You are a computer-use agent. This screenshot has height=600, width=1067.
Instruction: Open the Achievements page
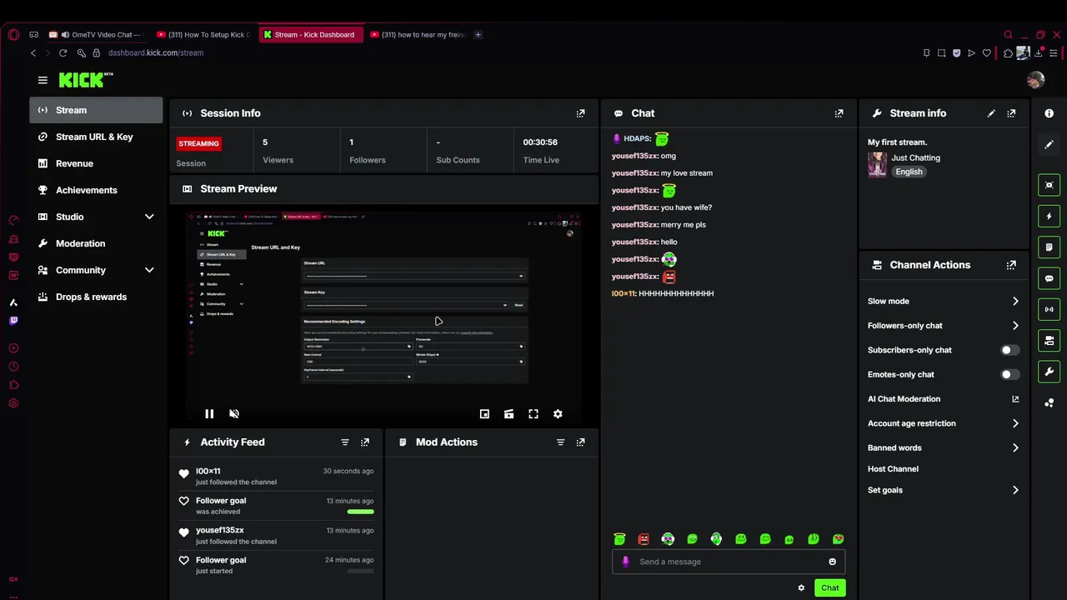96,190
